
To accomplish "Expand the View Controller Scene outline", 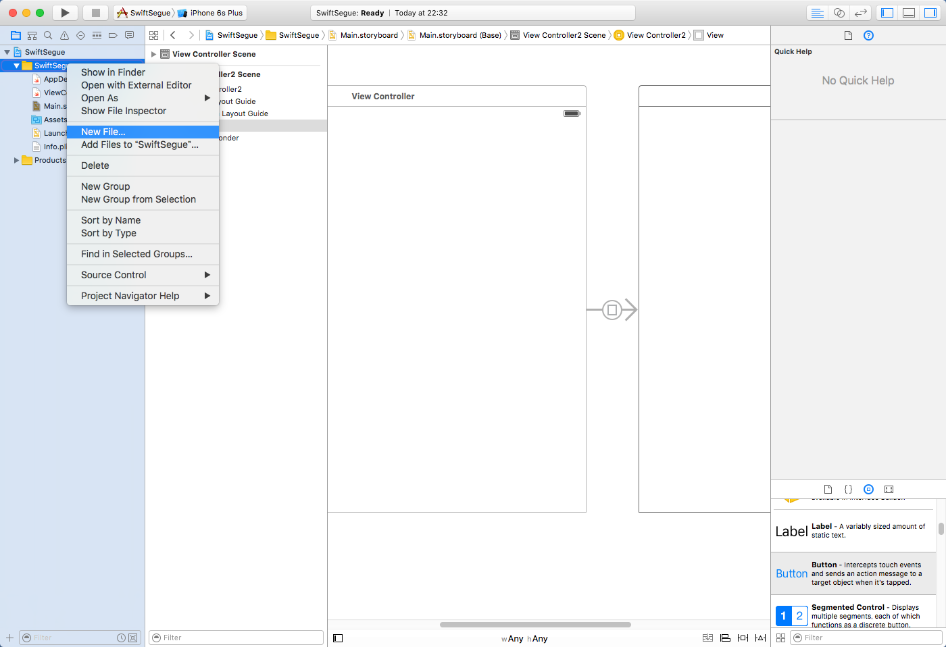I will 153,54.
